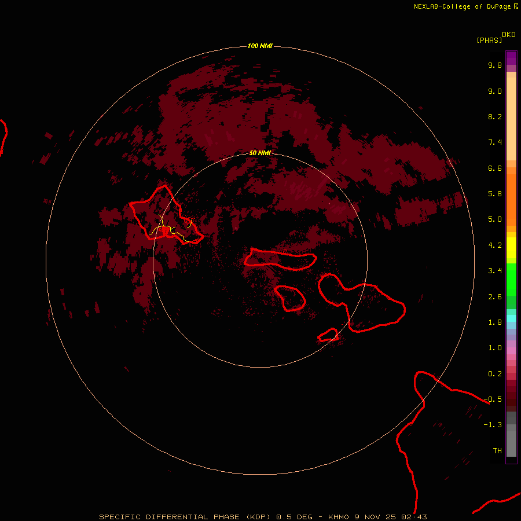The height and width of the screenshot is (521, 521).
Task: Click the 9.8 scale value label
Action: 495,65
